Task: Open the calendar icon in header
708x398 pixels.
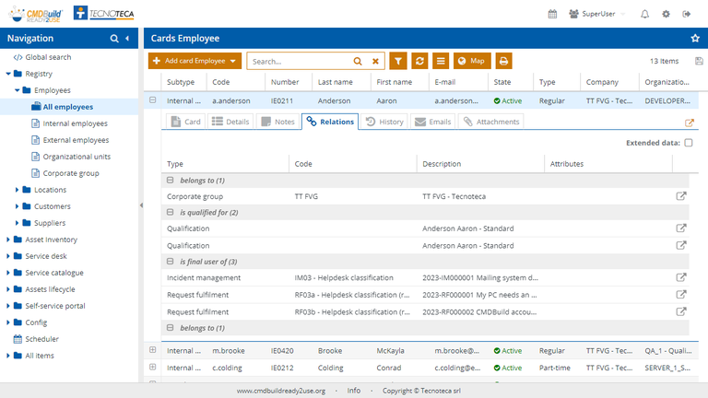Action: click(552, 14)
